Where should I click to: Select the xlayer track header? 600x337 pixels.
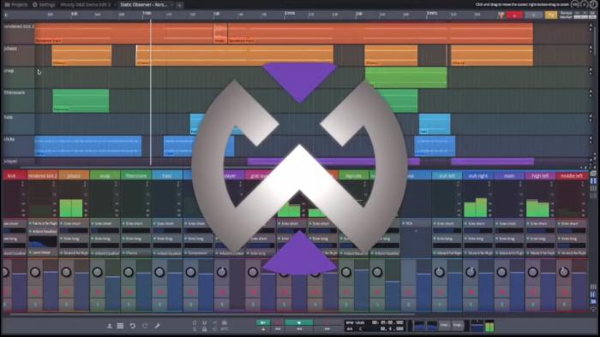point(18,162)
